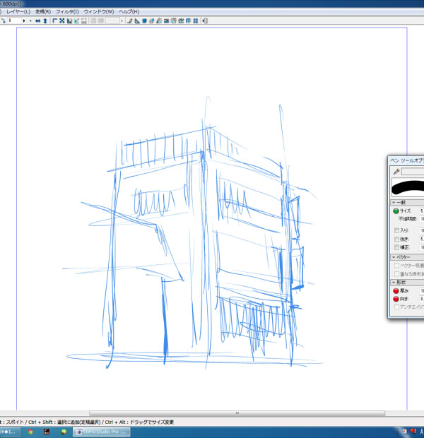Viewport: 424px width, 438px height.
Task: Open the arrow beside the grayed field
Action: pyautogui.click(x=122, y=20)
